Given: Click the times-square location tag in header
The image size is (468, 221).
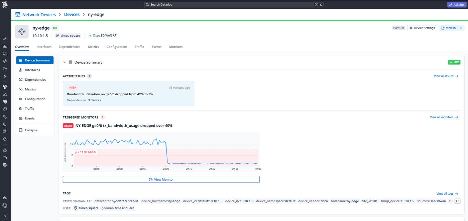Looking at the screenshot, I should click(x=68, y=35).
